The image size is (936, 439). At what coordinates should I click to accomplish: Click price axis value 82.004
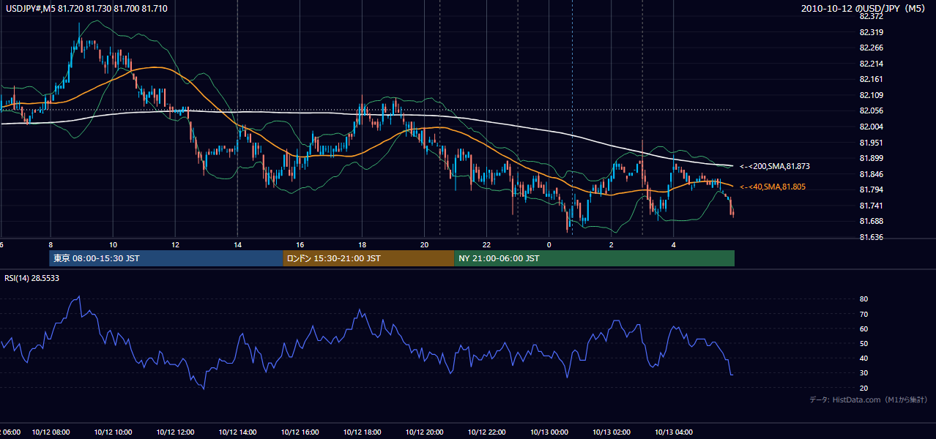[x=871, y=127]
